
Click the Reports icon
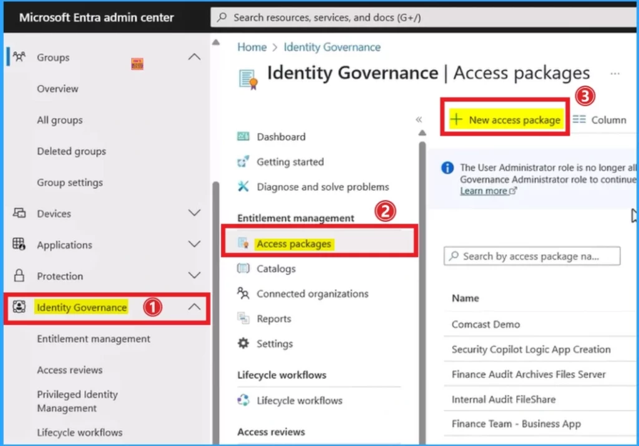(243, 318)
